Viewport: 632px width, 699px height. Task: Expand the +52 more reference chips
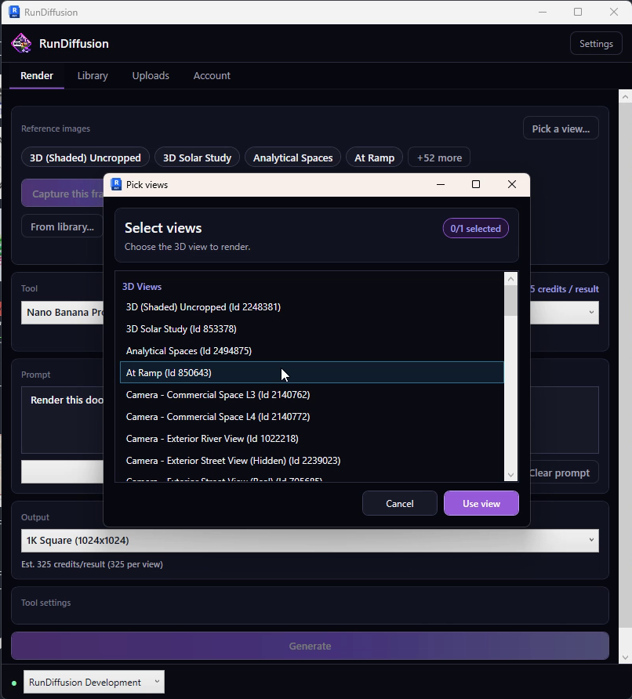[x=439, y=158]
